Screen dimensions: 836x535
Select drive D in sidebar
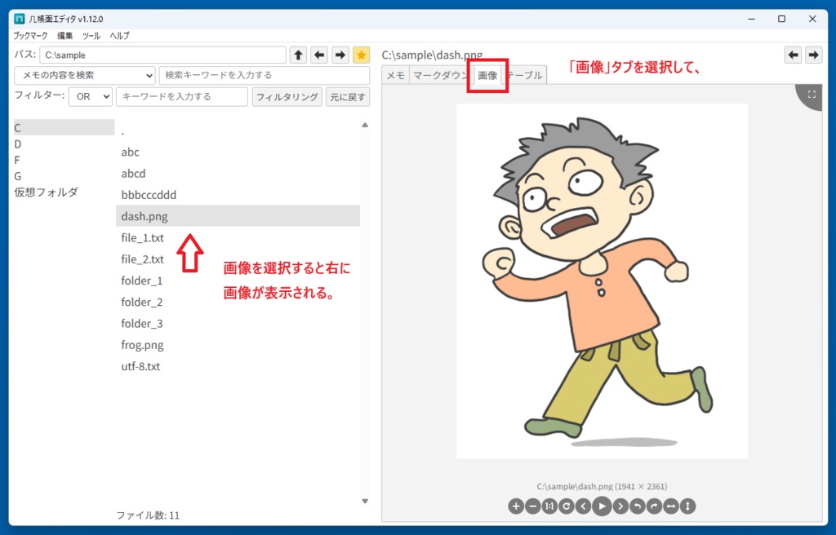point(64,144)
